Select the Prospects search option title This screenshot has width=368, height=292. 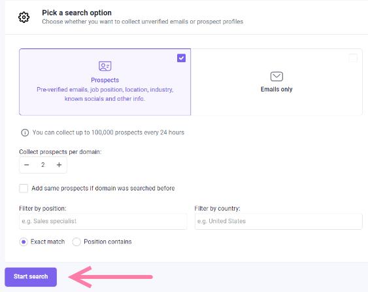[105, 80]
